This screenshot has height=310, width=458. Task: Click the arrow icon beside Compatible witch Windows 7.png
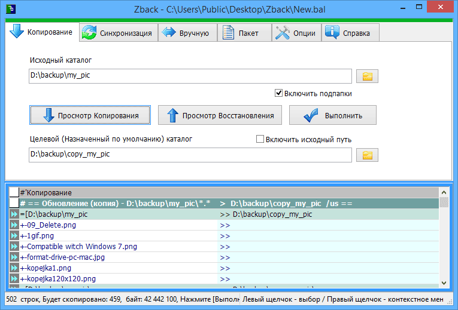tap(14, 247)
